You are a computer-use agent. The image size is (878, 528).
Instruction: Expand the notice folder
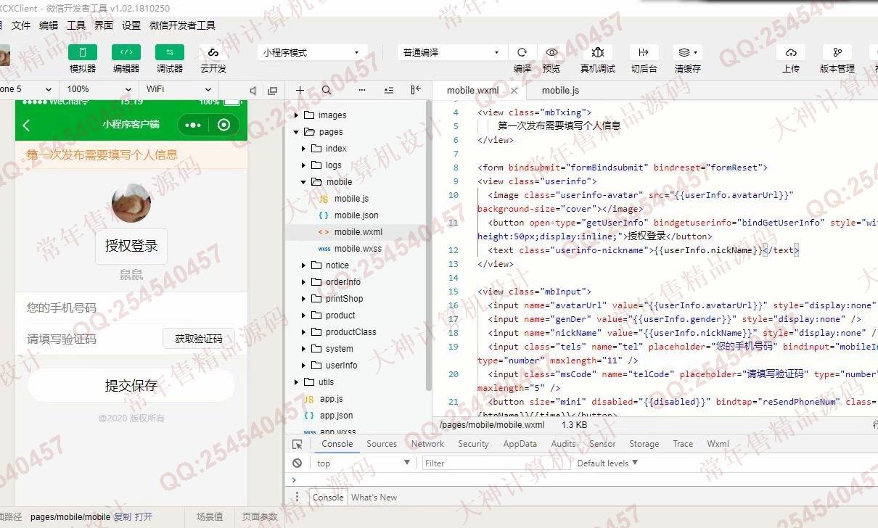tap(304, 265)
